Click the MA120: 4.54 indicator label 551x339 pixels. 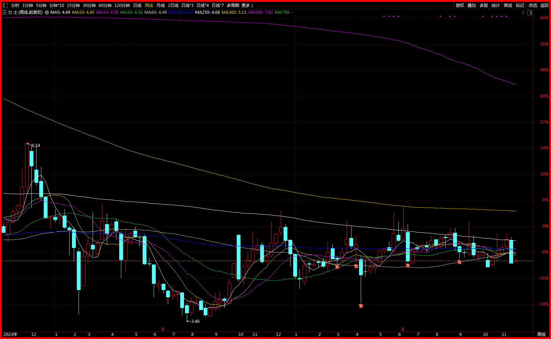click(181, 12)
